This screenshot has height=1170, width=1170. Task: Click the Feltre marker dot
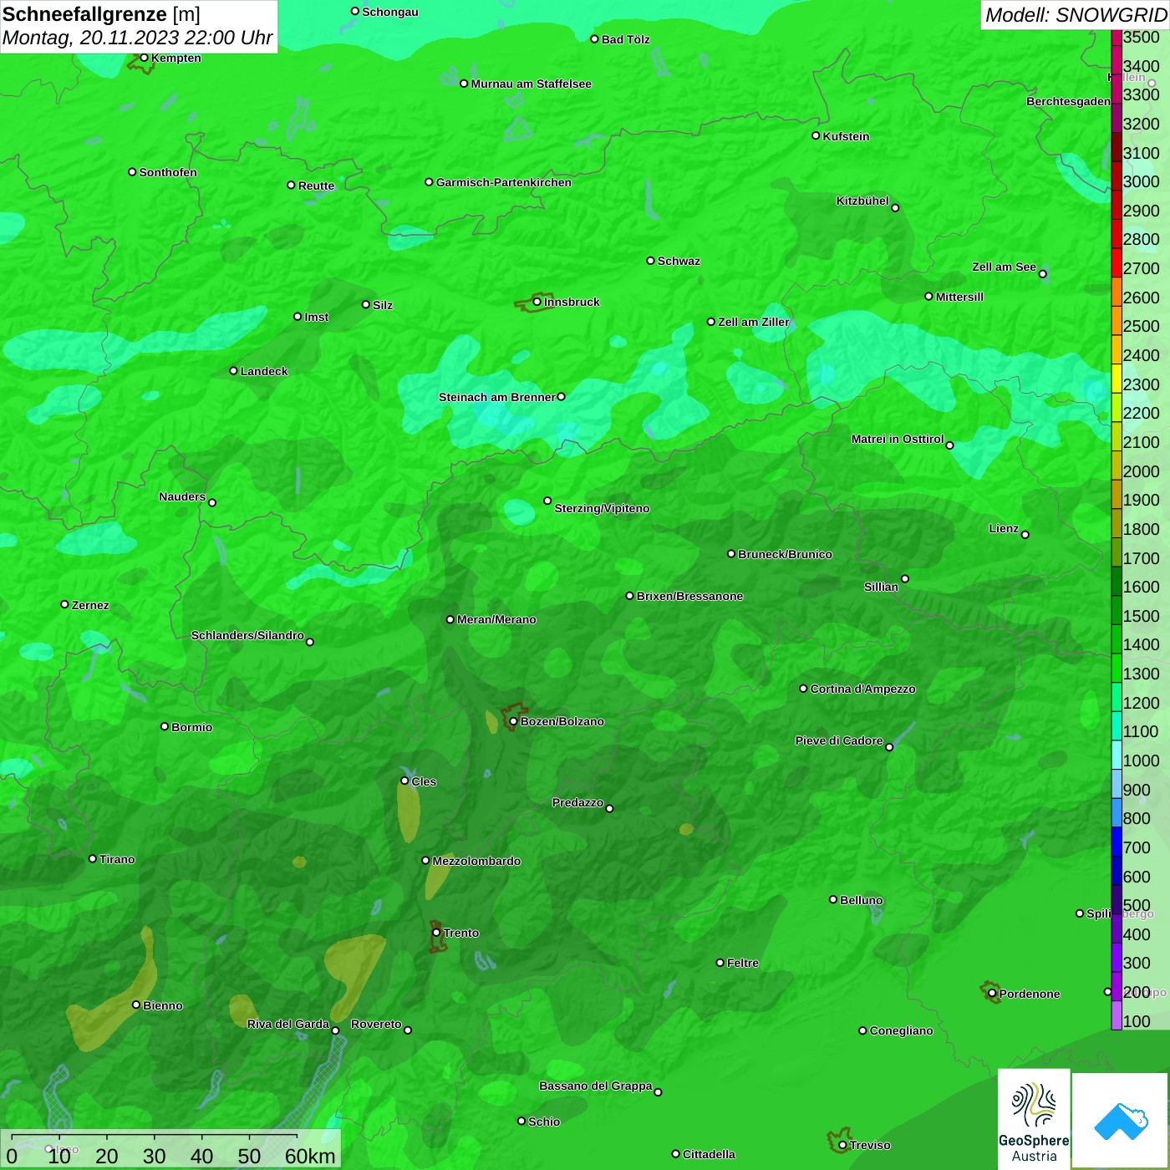(720, 963)
